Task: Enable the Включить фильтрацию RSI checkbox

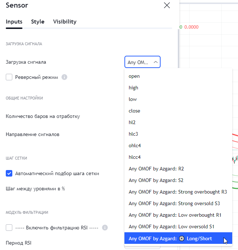Action: pyautogui.click(x=9, y=228)
